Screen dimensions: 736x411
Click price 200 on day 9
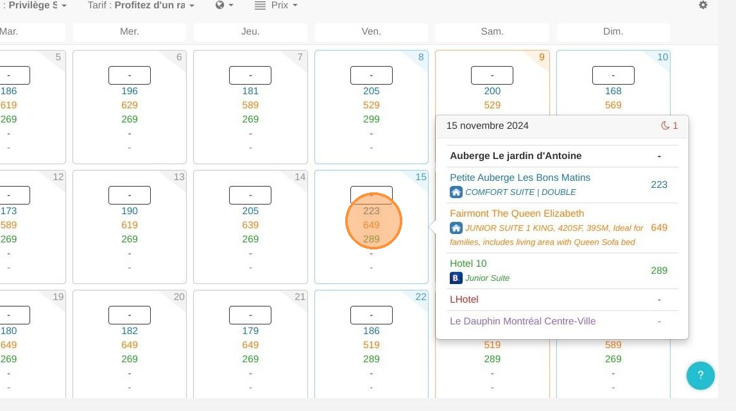[492, 91]
